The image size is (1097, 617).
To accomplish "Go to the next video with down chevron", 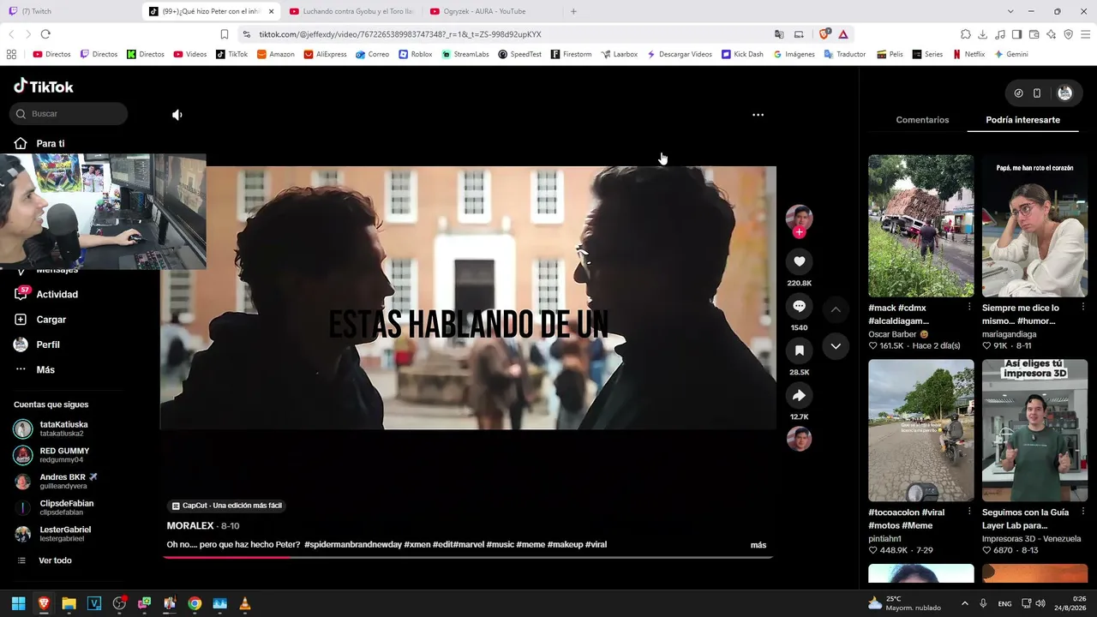I will pos(836,346).
